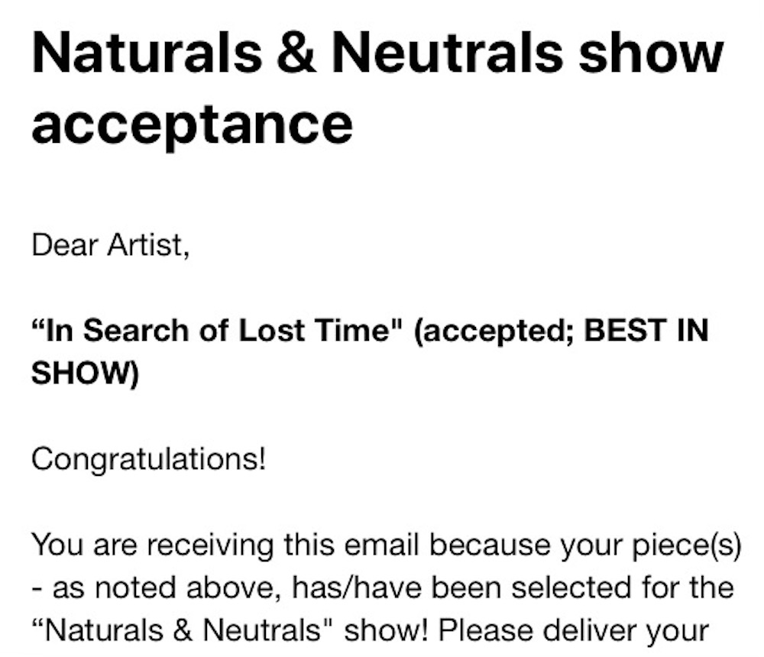Click the 'Dear Artist,' greeting line
This screenshot has height=657, width=764.
point(110,247)
